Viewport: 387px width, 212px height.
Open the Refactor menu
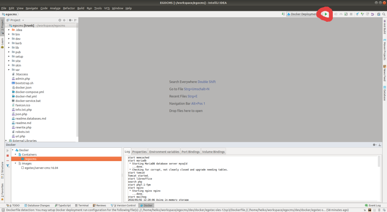[x=69, y=8]
